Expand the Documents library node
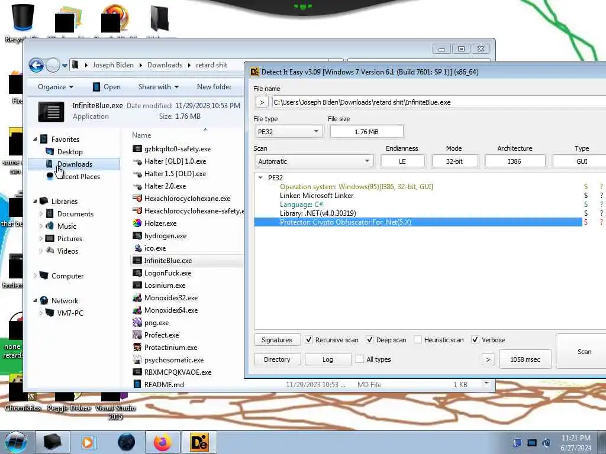 (41, 213)
